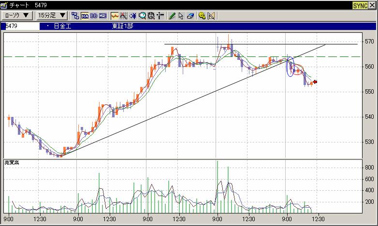This screenshot has height=226, width=378.
Task: Click the chart window title icon
Action: tap(4, 5)
